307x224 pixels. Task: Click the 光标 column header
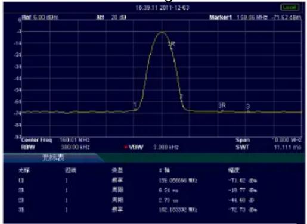coord(24,170)
